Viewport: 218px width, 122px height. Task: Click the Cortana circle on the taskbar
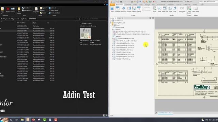tap(11, 120)
